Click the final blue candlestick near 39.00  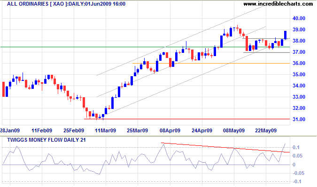pyautogui.click(x=285, y=35)
